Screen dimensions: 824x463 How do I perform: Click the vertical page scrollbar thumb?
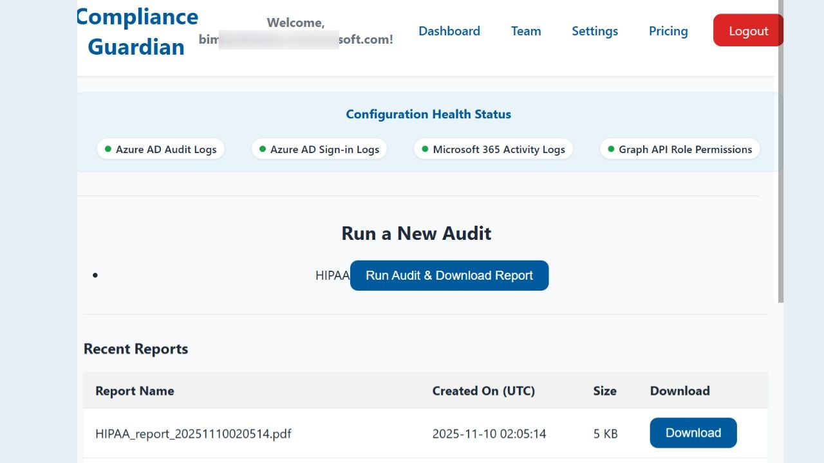[x=781, y=151]
